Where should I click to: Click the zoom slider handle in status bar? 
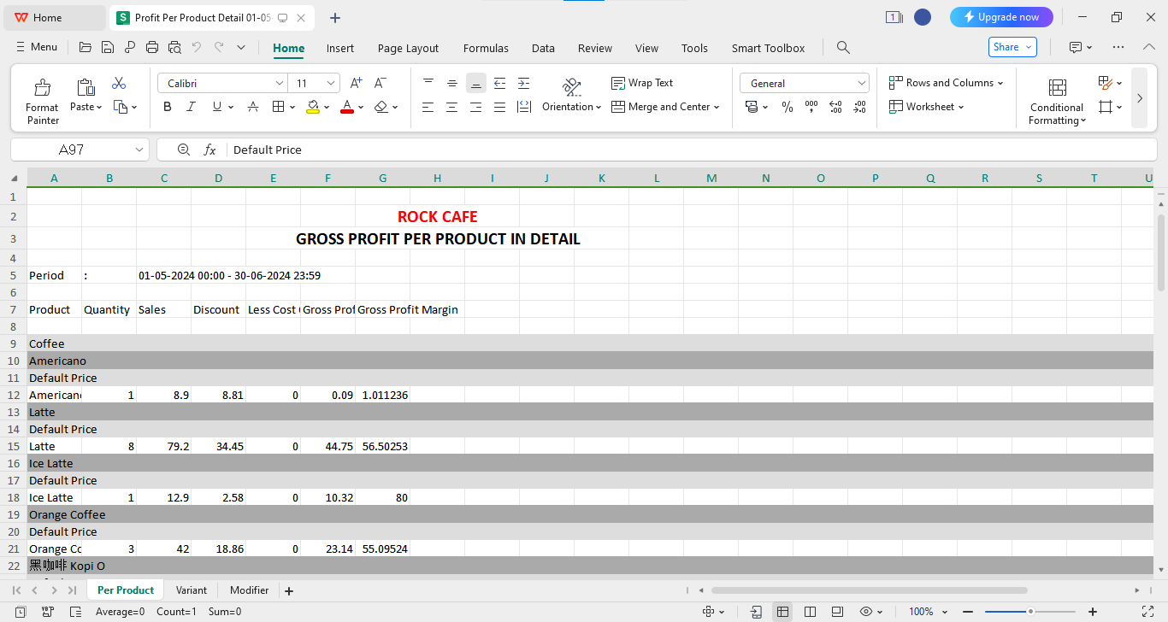pyautogui.click(x=1030, y=612)
